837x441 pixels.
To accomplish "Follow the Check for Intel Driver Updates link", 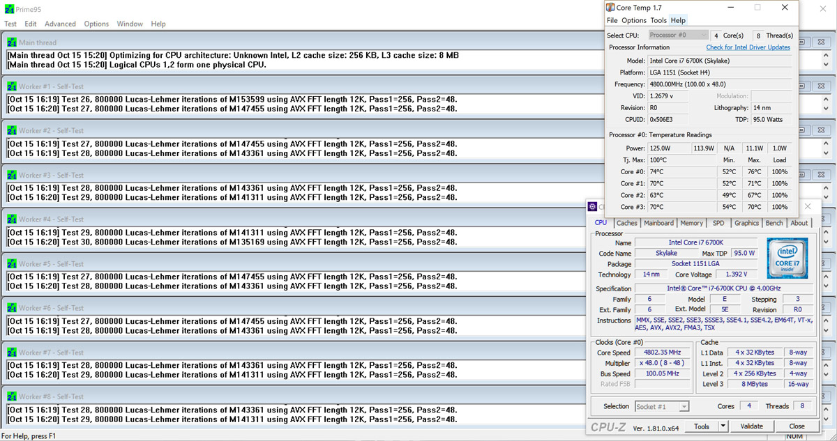I will (748, 47).
